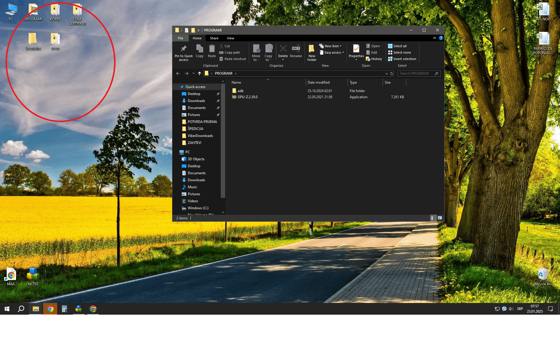Go up one folder level arrow
The image size is (560, 354).
[x=199, y=73]
